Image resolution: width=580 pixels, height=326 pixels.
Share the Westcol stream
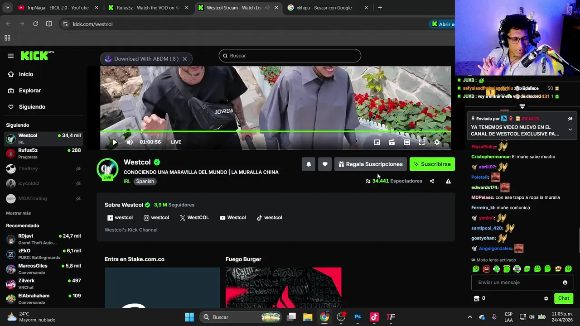coord(432,181)
